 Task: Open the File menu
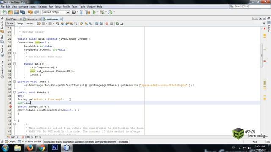[x=3, y=7]
